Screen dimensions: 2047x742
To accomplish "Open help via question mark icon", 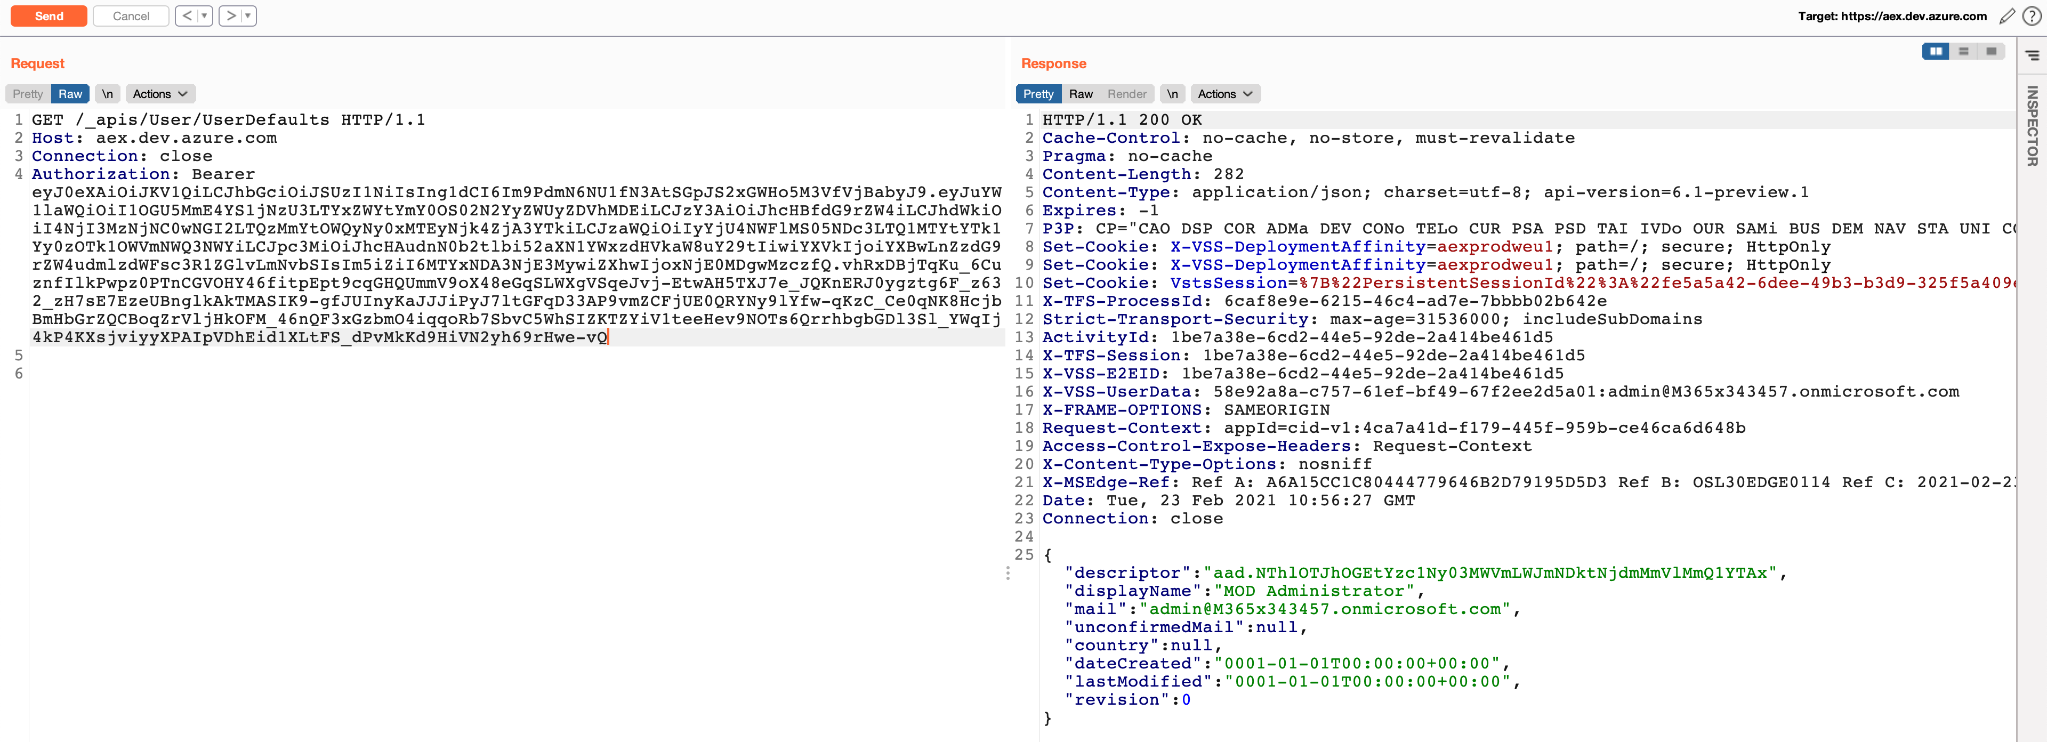I will (2031, 16).
